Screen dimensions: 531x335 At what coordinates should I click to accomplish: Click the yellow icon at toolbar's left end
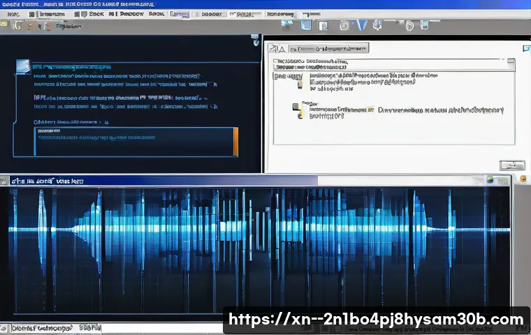(x=3, y=24)
